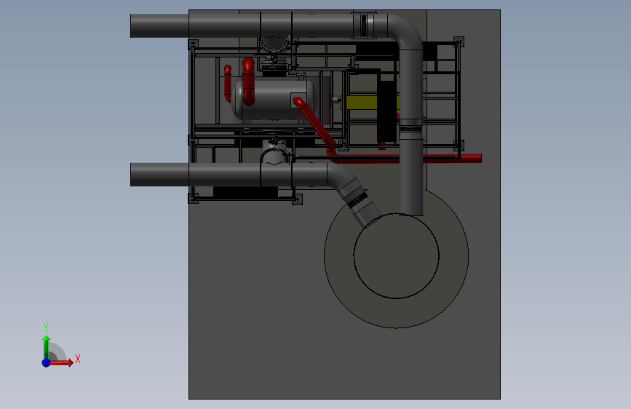Screen dimensions: 631x409
Task: Select the long horizontal red pipe
Action: click(x=406, y=159)
